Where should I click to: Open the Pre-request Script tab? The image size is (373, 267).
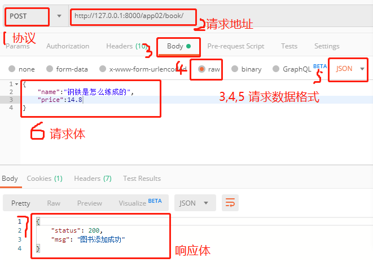tap(235, 46)
